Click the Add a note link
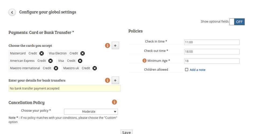 (198, 70)
